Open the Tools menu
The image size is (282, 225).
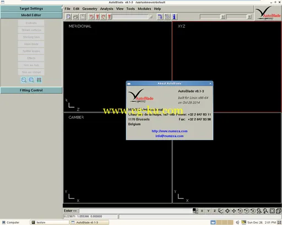tap(131, 9)
